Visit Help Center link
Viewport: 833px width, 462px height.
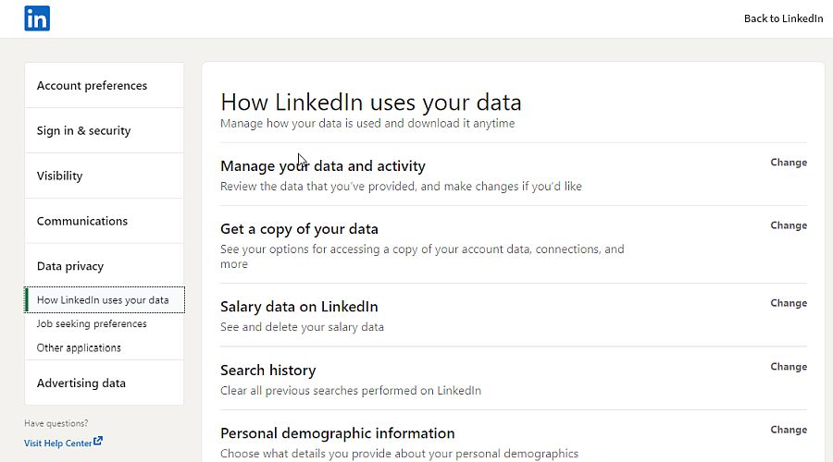click(58, 444)
